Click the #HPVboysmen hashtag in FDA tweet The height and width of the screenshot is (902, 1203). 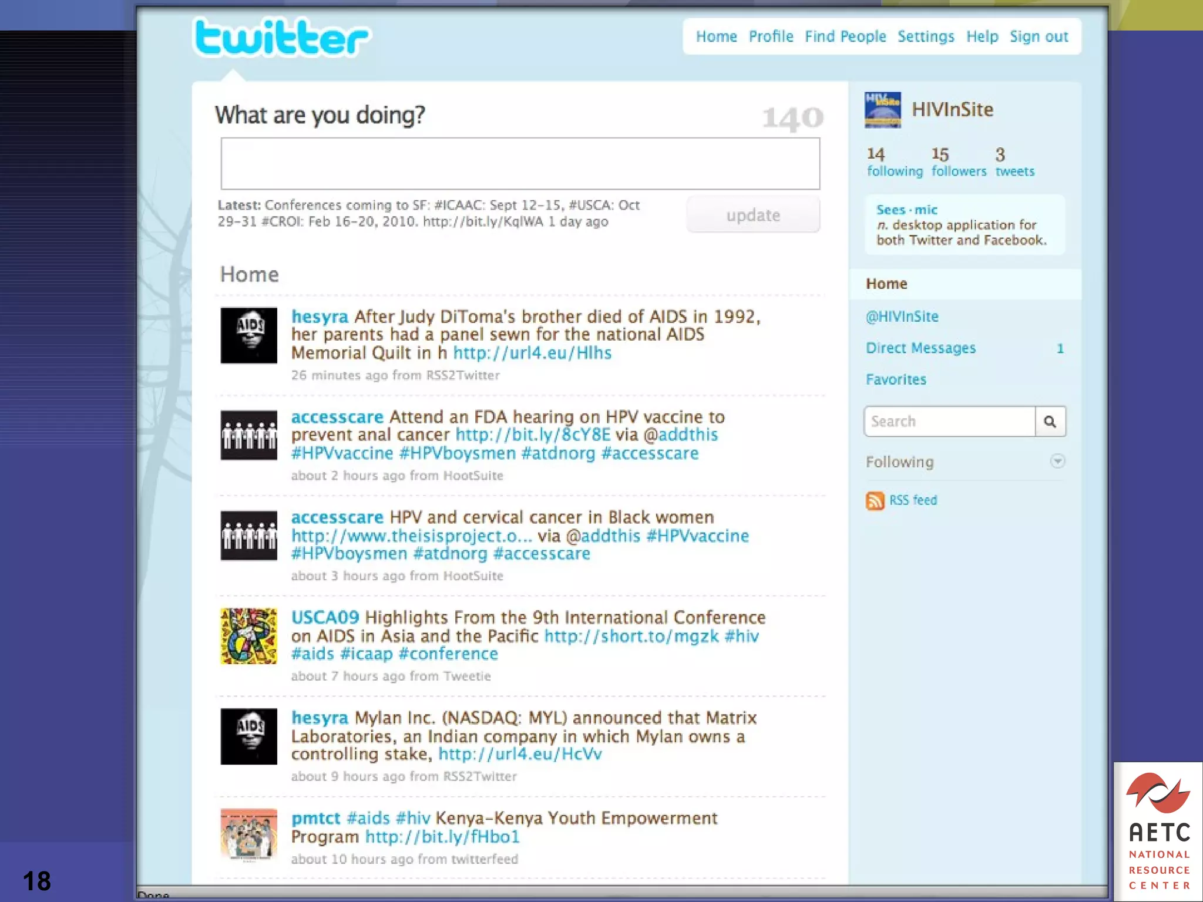(x=457, y=453)
